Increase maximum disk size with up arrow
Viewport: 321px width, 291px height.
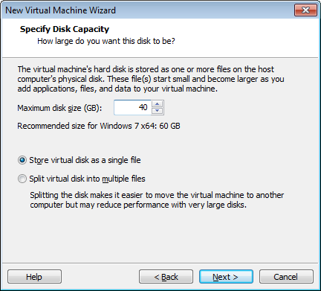(x=157, y=104)
